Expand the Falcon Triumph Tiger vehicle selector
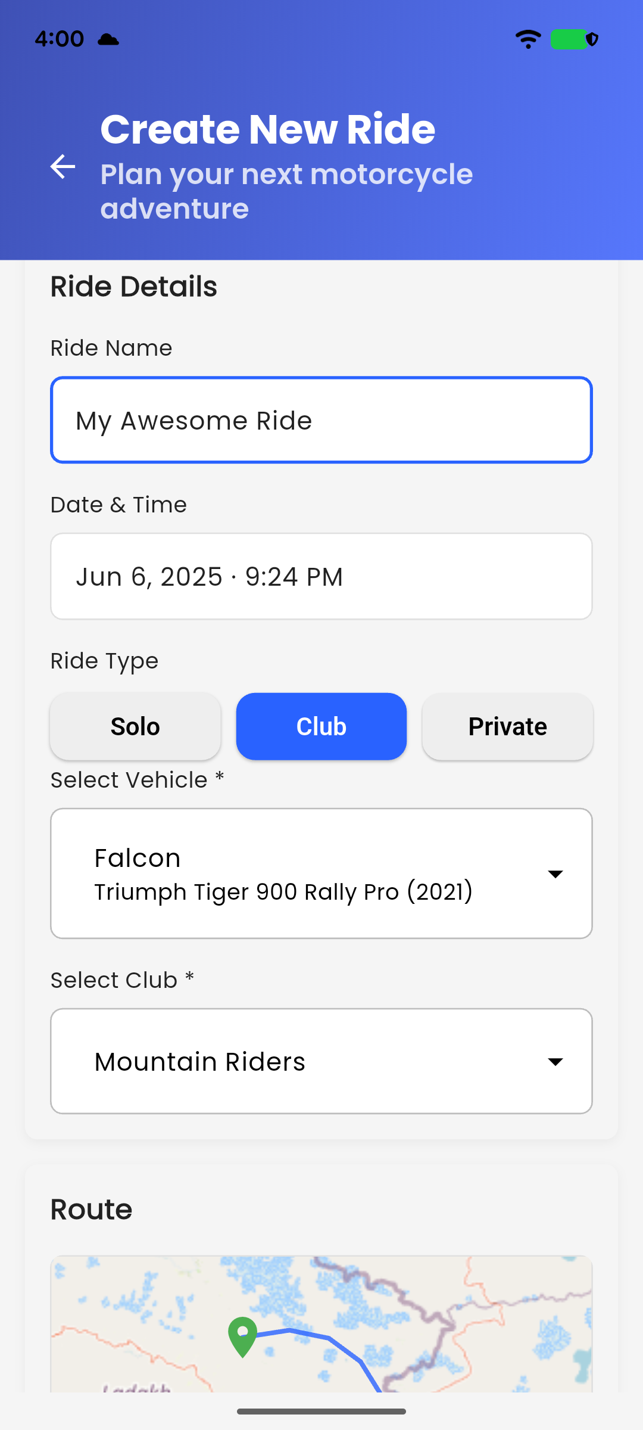 click(x=321, y=873)
